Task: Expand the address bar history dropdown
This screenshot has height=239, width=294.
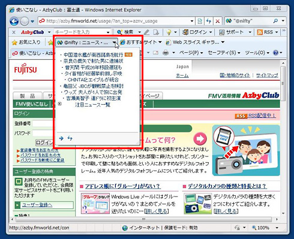Action: pyautogui.click(x=192, y=21)
